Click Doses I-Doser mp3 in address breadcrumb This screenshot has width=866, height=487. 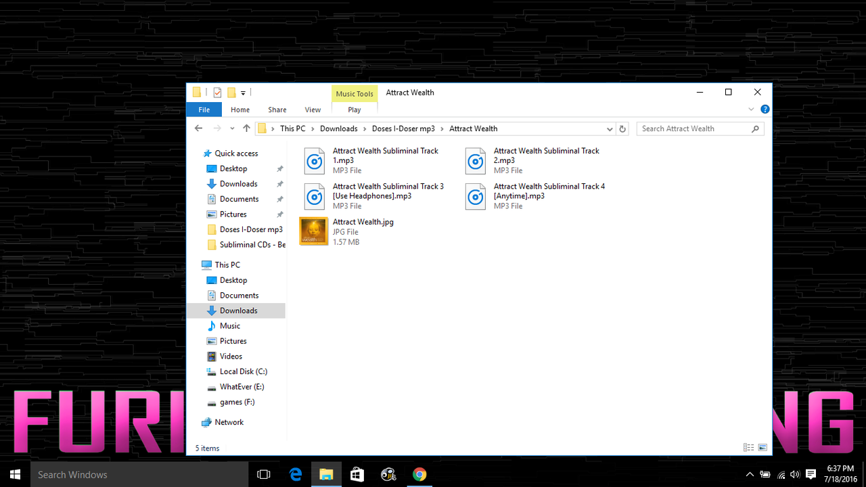403,129
